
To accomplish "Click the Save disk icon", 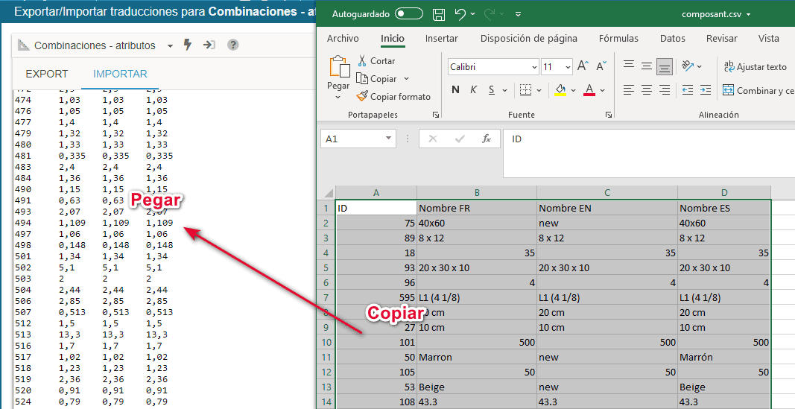I will coord(439,14).
